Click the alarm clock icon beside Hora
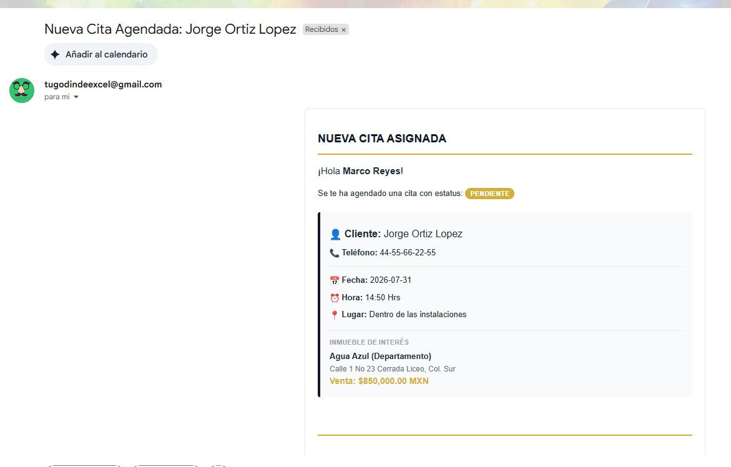This screenshot has height=467, width=731. click(x=334, y=298)
